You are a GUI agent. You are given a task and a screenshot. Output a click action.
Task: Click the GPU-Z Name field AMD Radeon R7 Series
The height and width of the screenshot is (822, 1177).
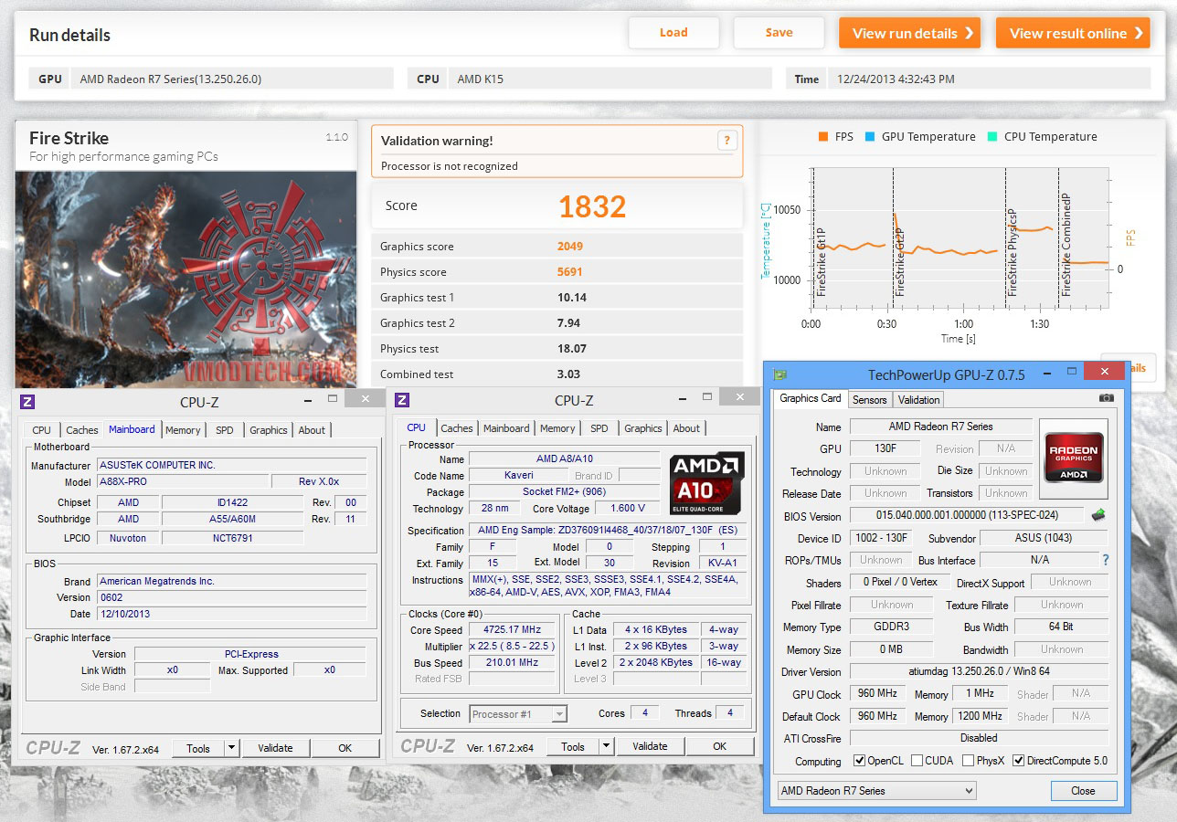[x=940, y=427]
